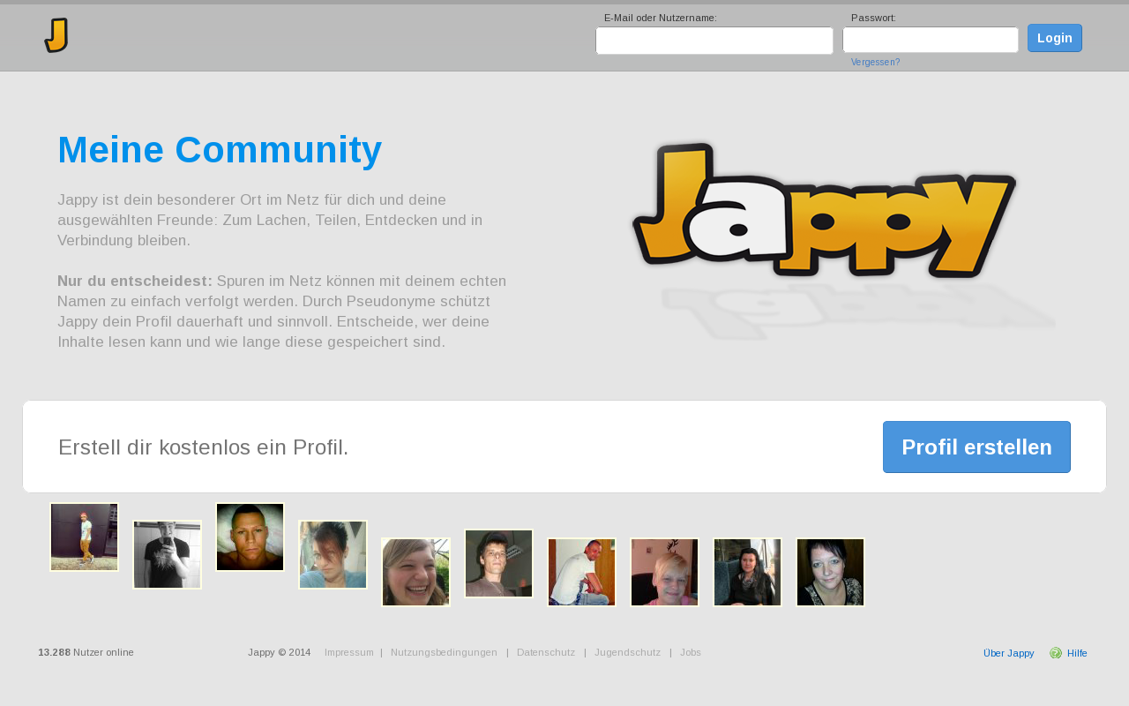
Task: Click the Meine Community heading
Action: coord(220,150)
